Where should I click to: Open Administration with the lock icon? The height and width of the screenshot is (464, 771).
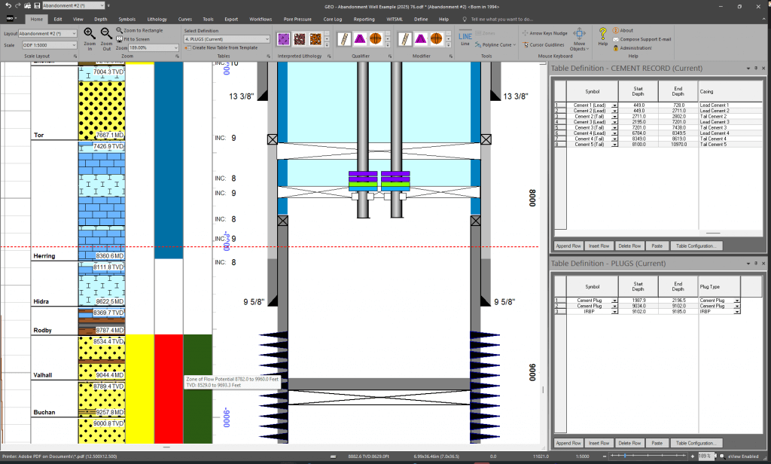(x=632, y=48)
